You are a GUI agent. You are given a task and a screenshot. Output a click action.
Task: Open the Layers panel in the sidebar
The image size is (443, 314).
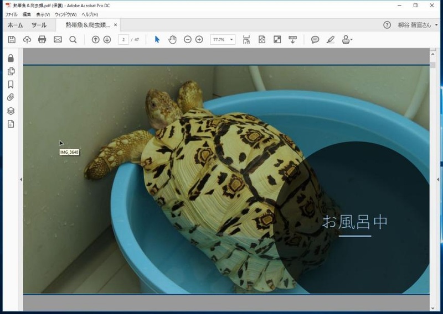click(11, 111)
